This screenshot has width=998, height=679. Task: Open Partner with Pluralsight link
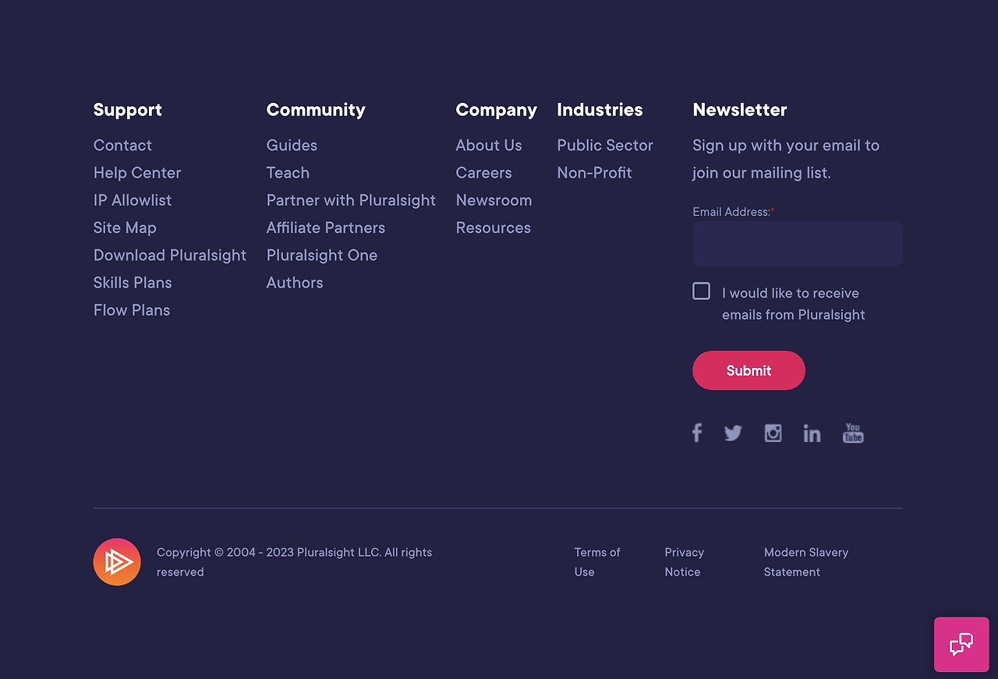pyautogui.click(x=351, y=200)
